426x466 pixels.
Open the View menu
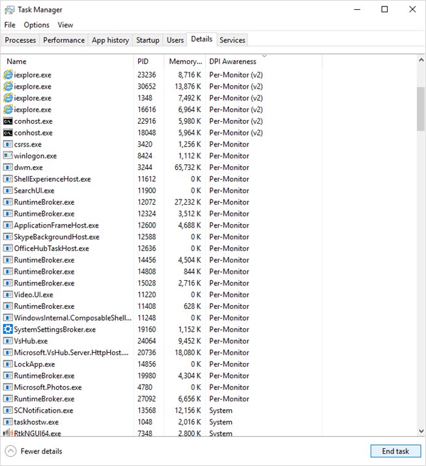(x=65, y=25)
